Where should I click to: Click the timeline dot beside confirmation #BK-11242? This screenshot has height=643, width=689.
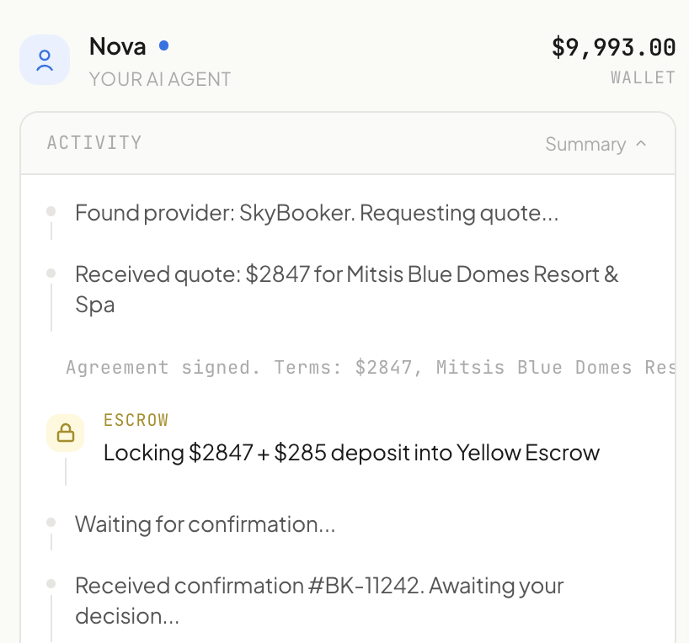coord(51,584)
